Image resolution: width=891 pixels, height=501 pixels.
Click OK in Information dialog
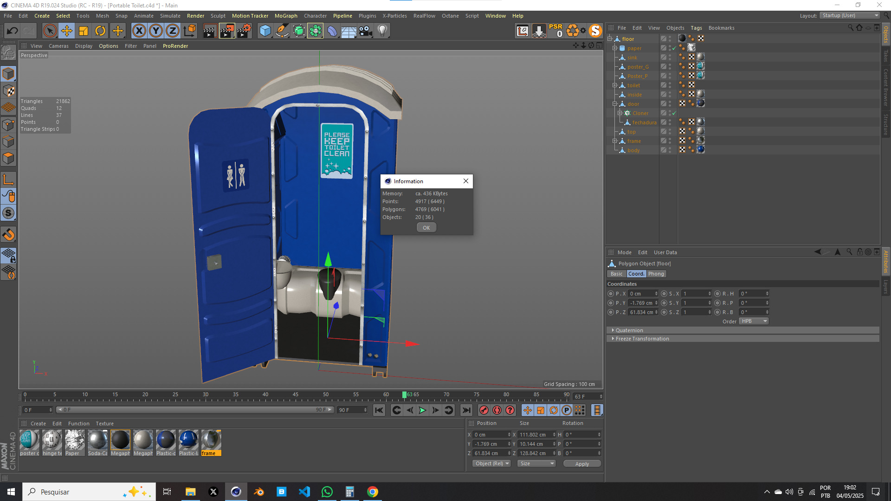(x=426, y=228)
